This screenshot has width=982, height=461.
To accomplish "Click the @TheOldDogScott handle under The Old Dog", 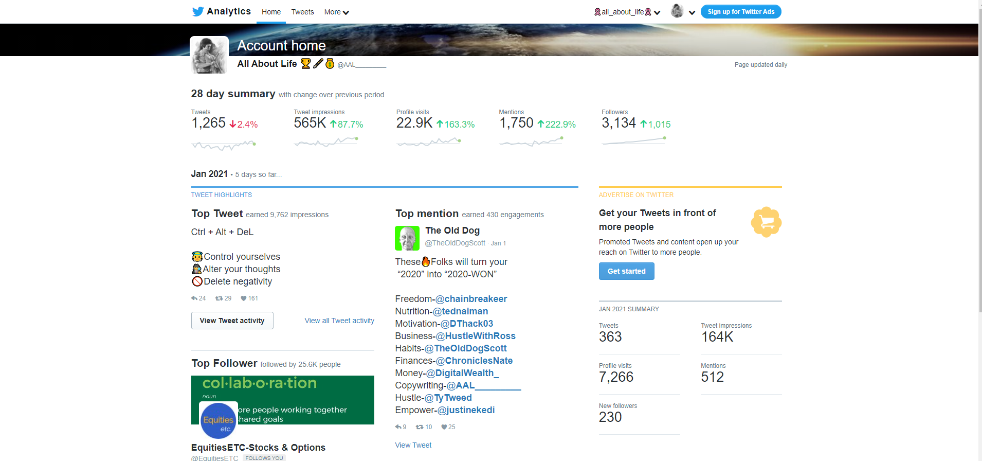I will (x=455, y=243).
